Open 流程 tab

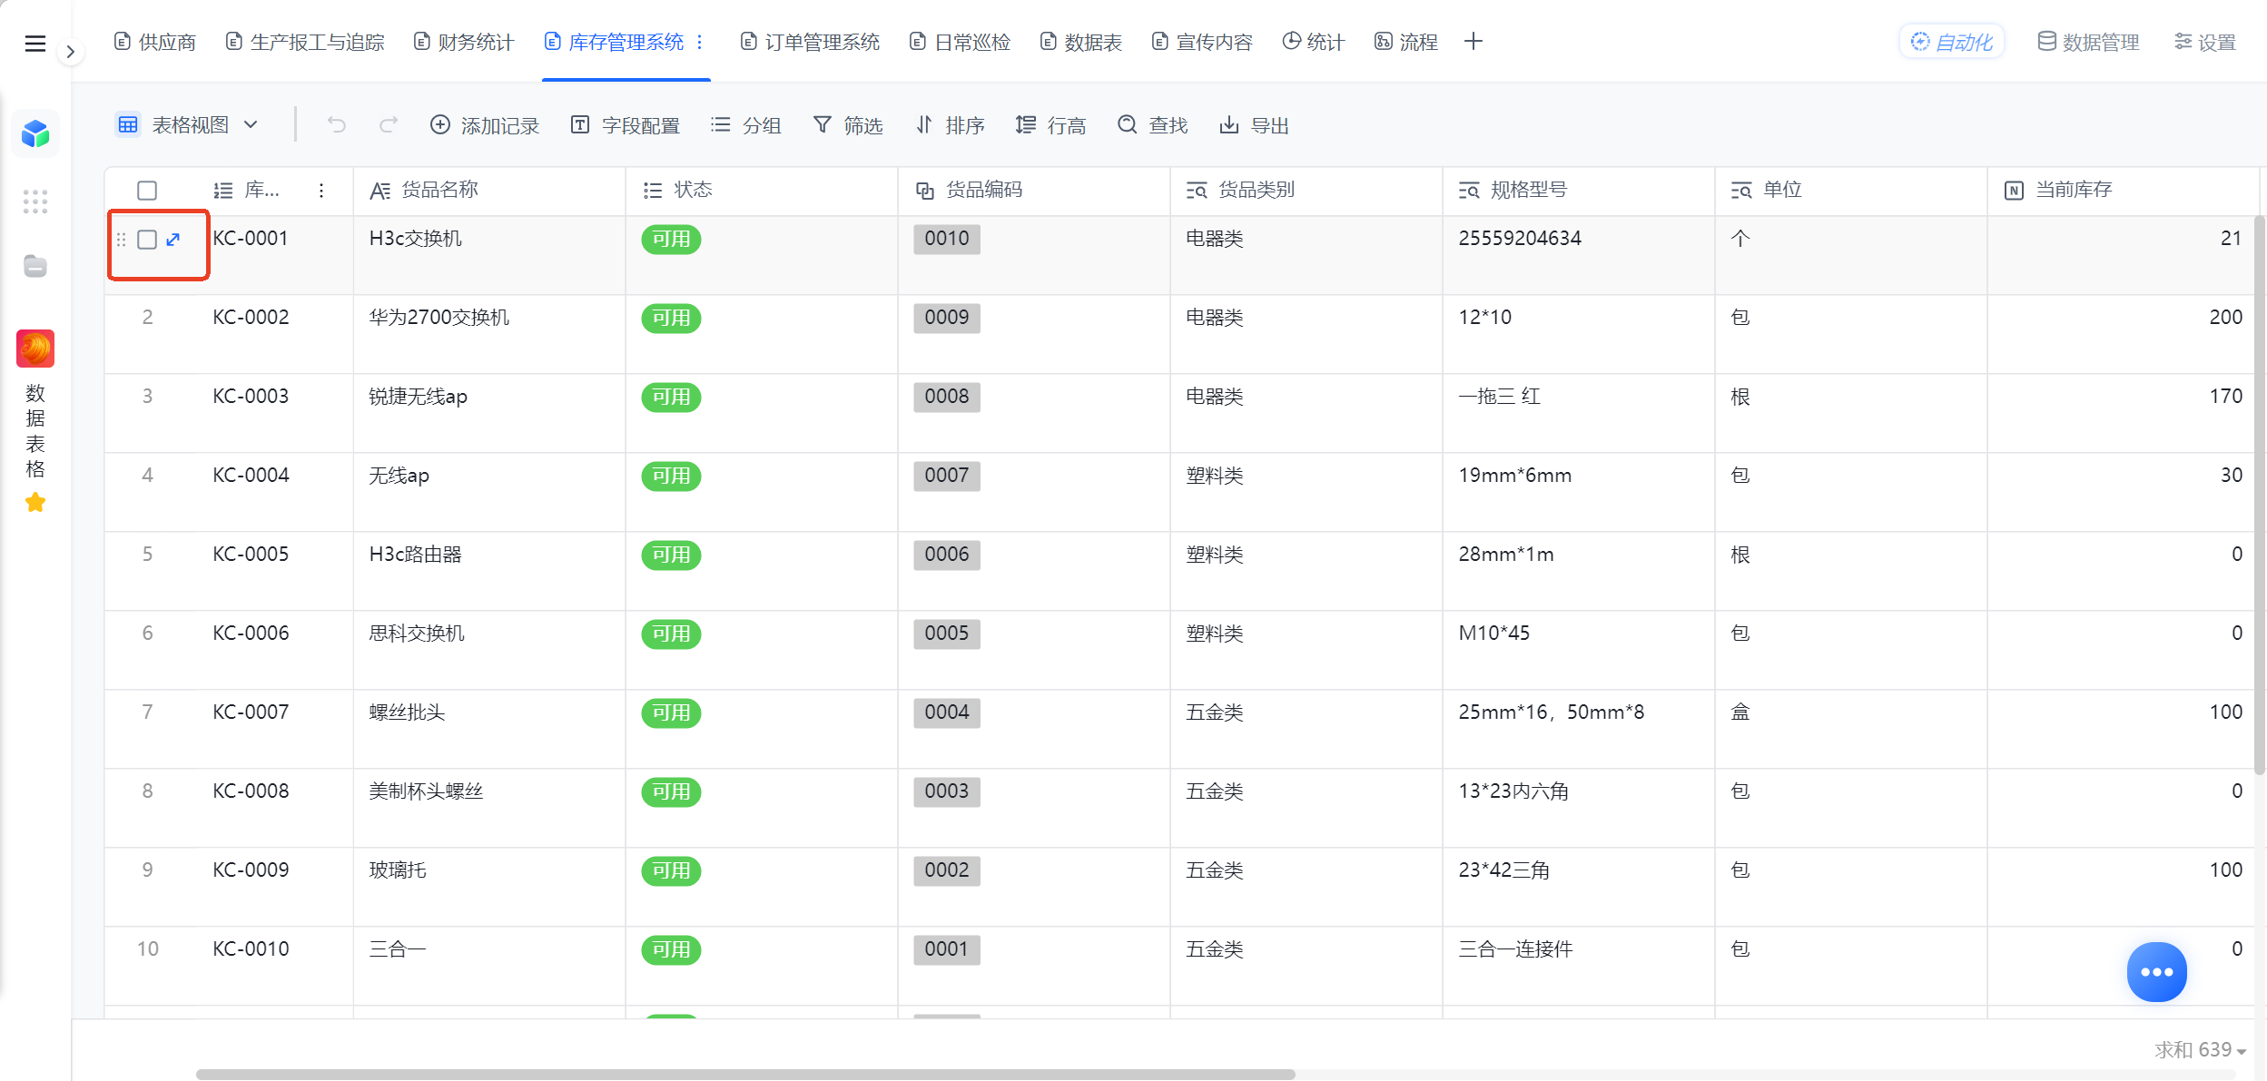coord(1406,42)
